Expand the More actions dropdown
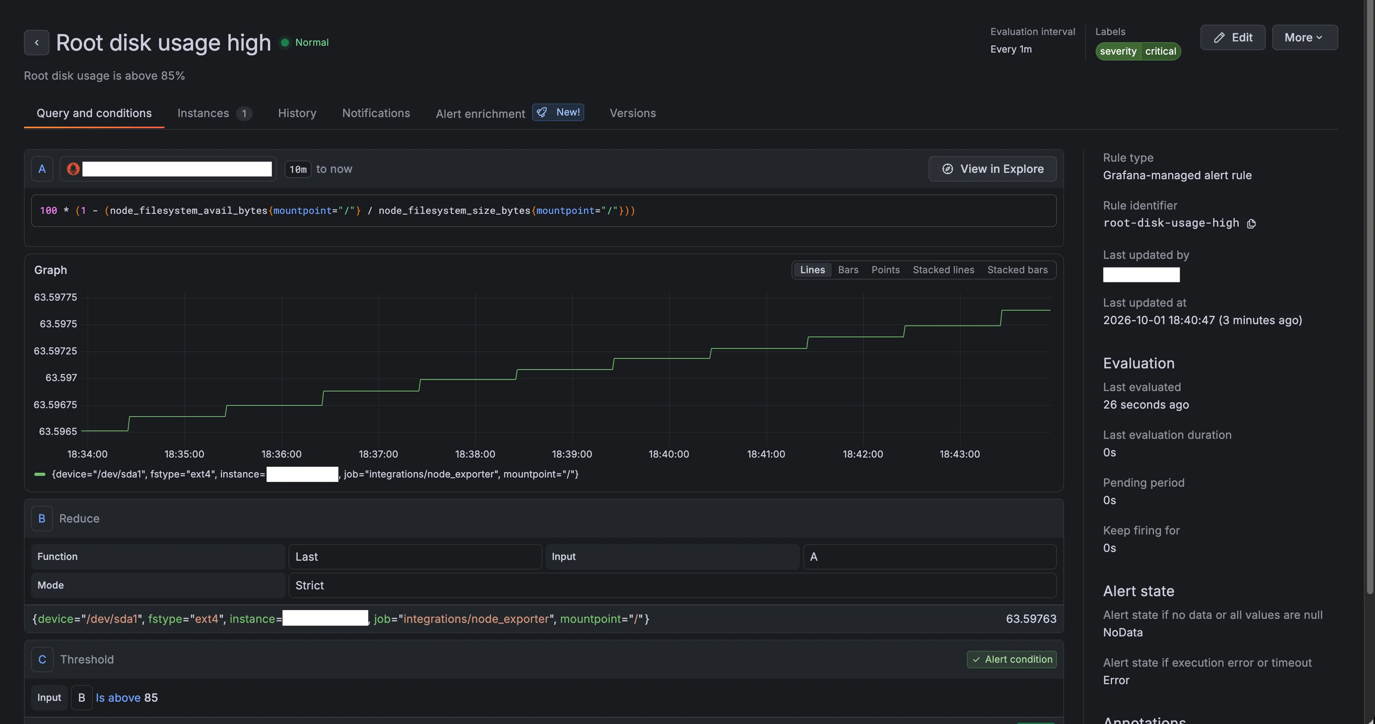Screen dimensions: 1375x724 (1304, 37)
